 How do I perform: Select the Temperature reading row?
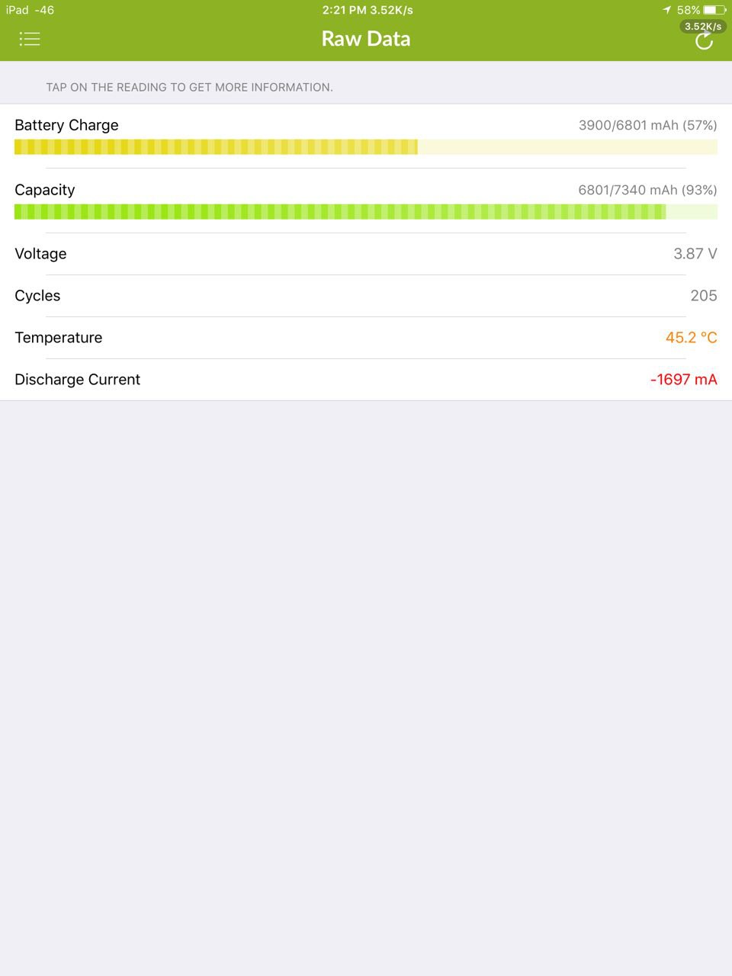pos(366,338)
